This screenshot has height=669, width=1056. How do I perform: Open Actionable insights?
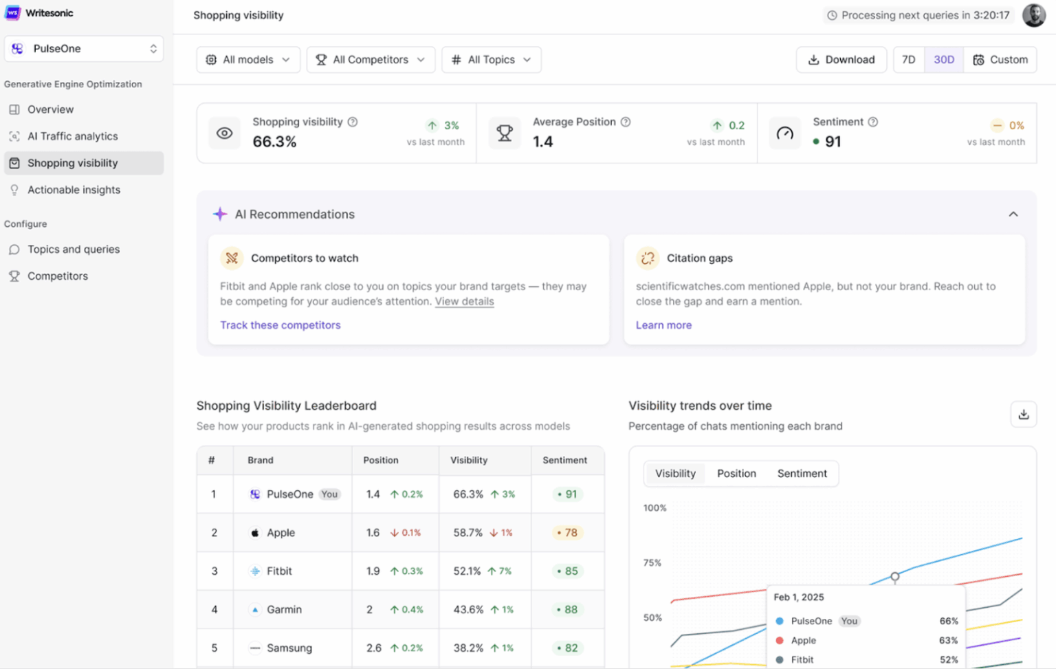click(x=74, y=190)
